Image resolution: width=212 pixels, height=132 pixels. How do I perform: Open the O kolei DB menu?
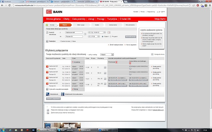coord(125,19)
